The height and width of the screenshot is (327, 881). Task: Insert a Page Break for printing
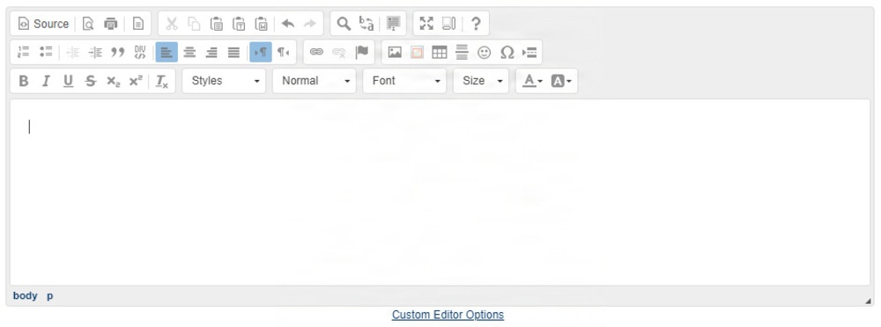(529, 52)
